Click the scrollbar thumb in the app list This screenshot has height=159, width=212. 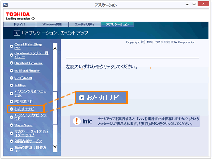(x=55, y=108)
